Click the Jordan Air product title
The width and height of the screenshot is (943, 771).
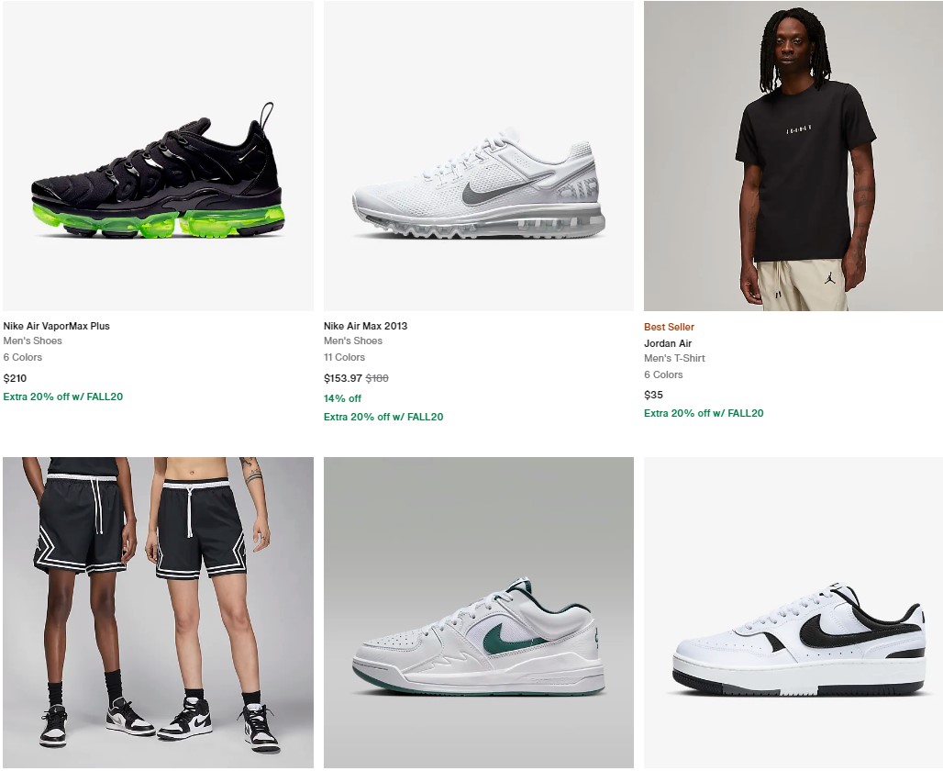tap(668, 343)
